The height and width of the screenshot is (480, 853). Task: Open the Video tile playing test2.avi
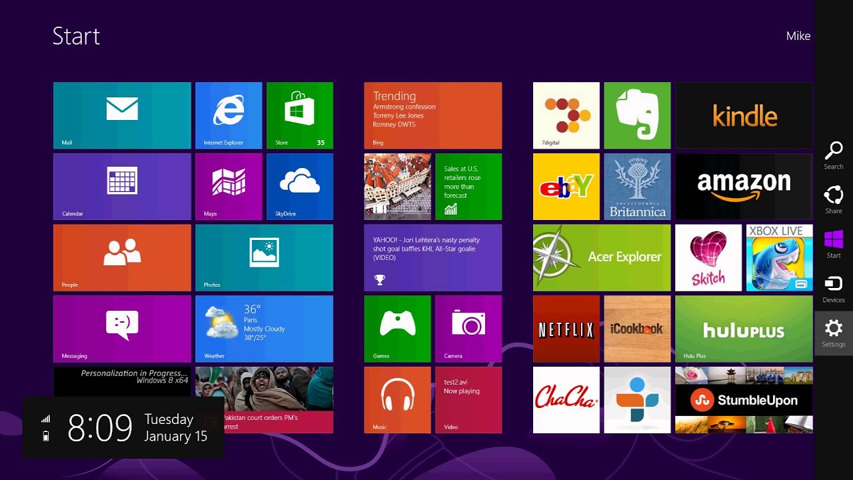(x=468, y=400)
